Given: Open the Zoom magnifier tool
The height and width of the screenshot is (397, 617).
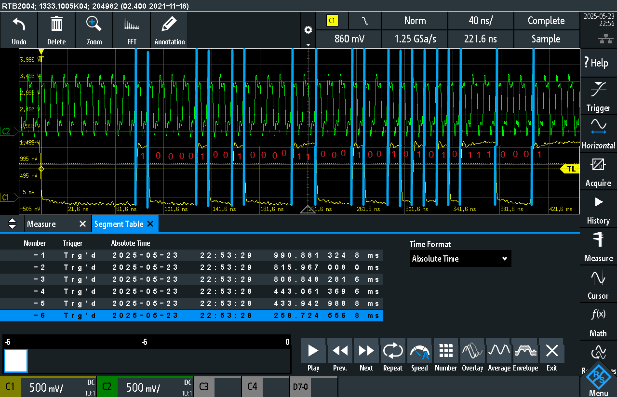Looking at the screenshot, I should pyautogui.click(x=94, y=24).
